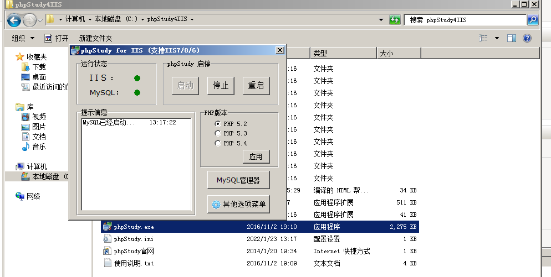Click the phpStudy.ini file icon
This screenshot has height=277, width=551.
[107, 239]
